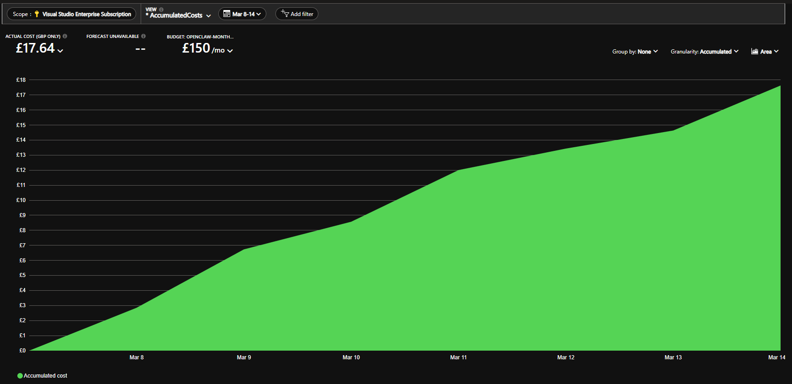The height and width of the screenshot is (384, 792).
Task: Click the ACTUAL COST (GBP ONLY) label
Action: click(33, 37)
